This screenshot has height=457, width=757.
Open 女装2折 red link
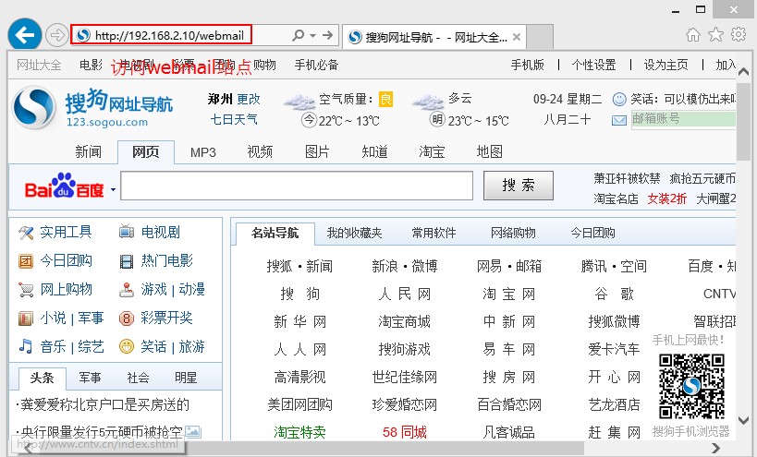666,198
